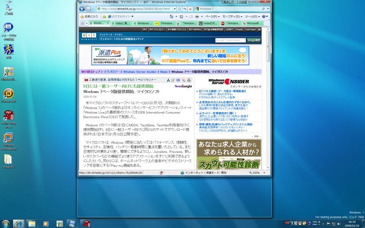Click the Quick Tabs grid icon
Viewport: 365px width, 228px height.
coord(83,23)
